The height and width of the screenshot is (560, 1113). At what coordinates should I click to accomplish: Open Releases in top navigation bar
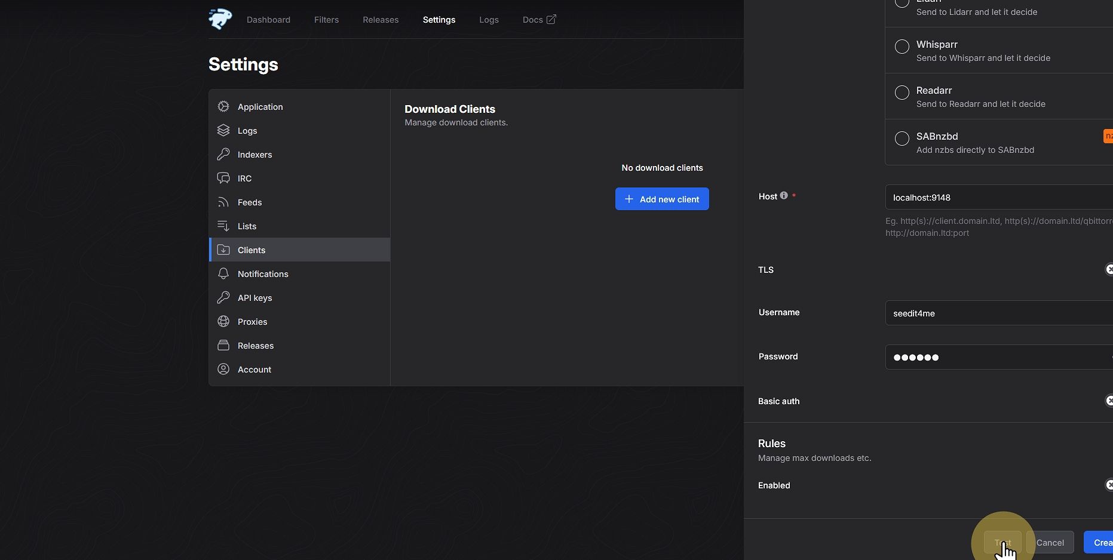point(381,20)
